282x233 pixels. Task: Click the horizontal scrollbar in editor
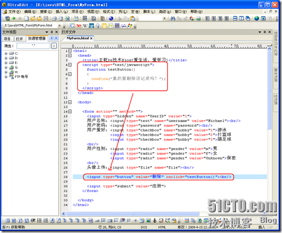tap(133, 213)
